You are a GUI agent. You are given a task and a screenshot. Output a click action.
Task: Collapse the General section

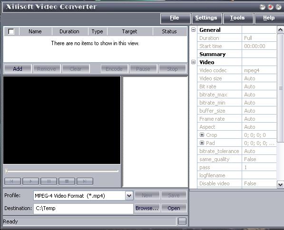coord(194,29)
